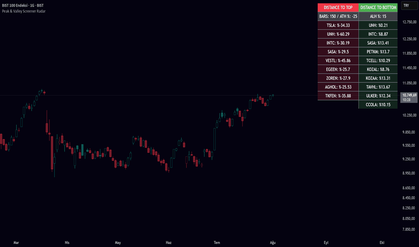The width and height of the screenshot is (419, 247).
Task: Click the INTC: %8.87 cell
Action: (x=378, y=34)
